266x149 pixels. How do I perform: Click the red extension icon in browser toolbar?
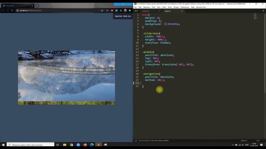click(112, 10)
